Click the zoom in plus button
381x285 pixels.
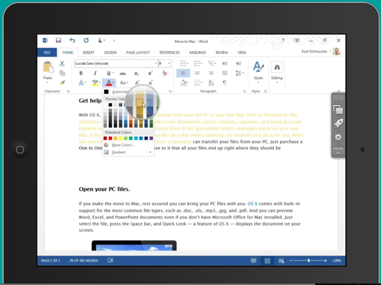click(x=325, y=260)
